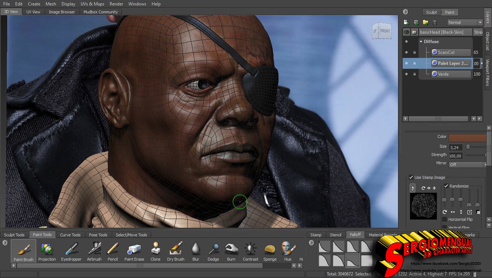
Task: Click the second add-layer icon with plus
Action: click(x=416, y=23)
